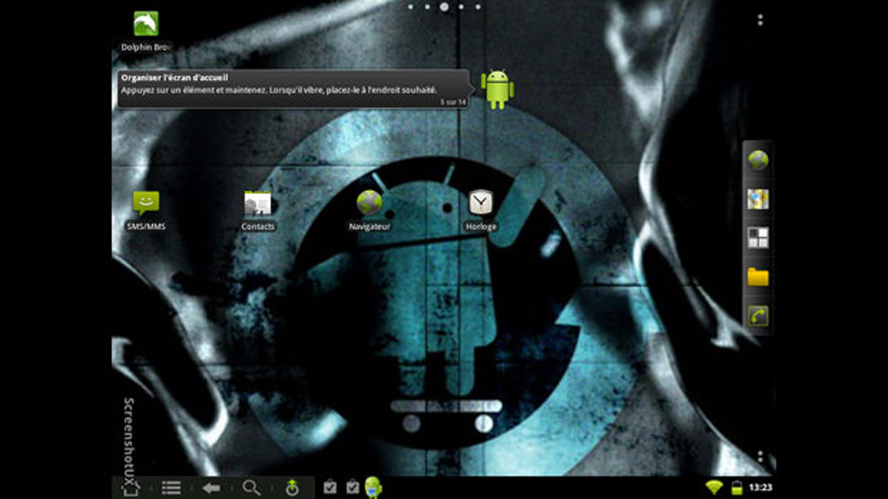Open the app drawer grid icon

pos(758,238)
